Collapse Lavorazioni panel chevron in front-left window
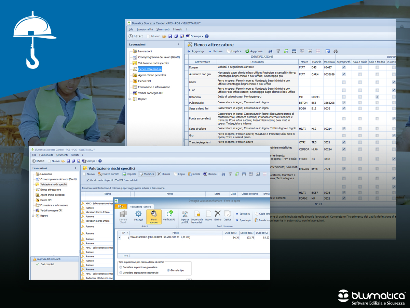This screenshot has width=410, height=308. [x=76, y=168]
